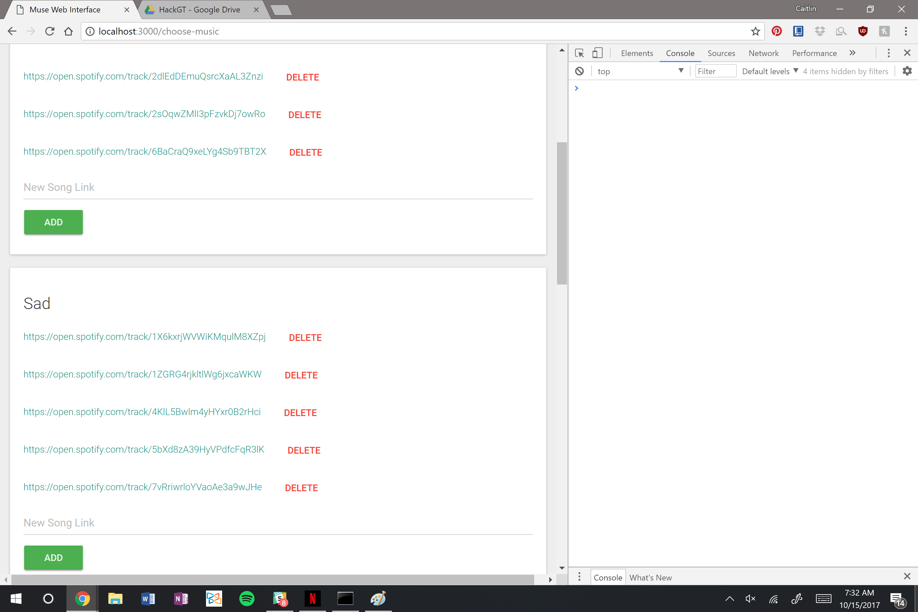This screenshot has height=612, width=918.
Task: Open the What's New drawer tab
Action: tap(650, 577)
